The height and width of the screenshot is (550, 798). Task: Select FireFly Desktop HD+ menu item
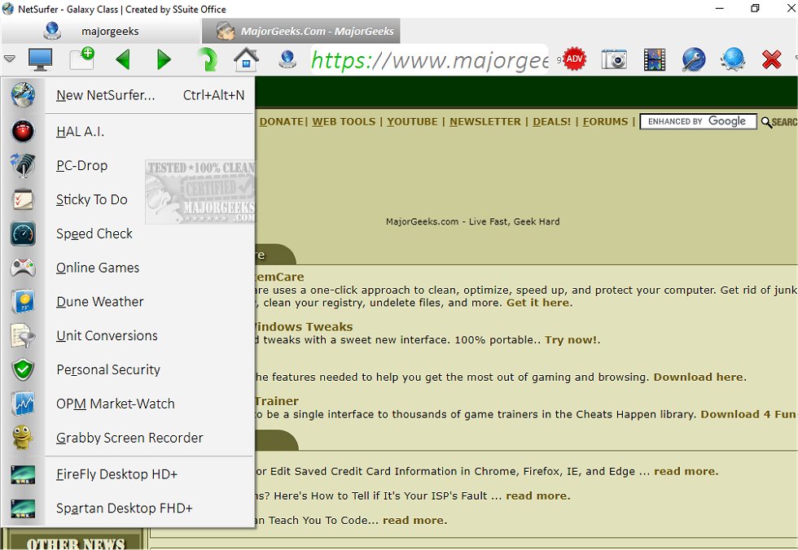pos(150,474)
